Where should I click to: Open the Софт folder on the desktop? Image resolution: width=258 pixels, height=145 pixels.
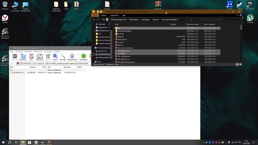(x=66, y=5)
